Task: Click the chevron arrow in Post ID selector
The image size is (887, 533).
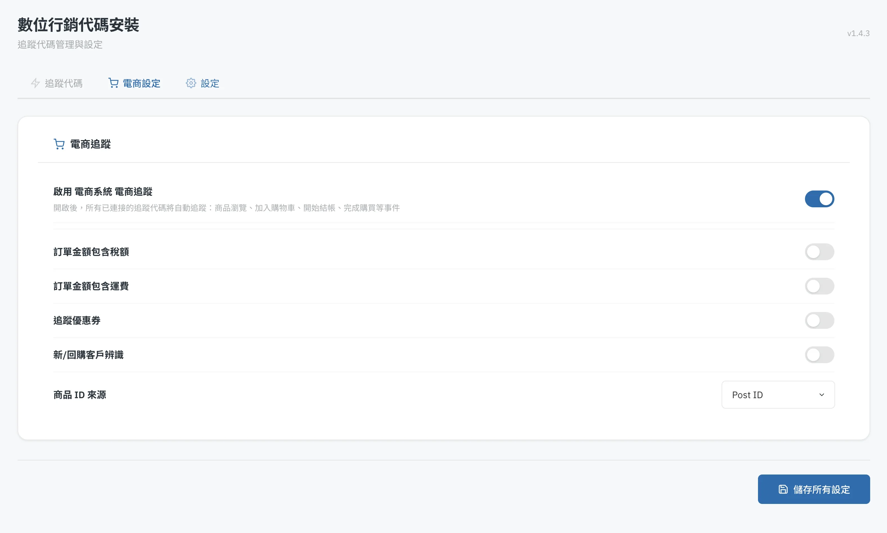Action: point(821,395)
